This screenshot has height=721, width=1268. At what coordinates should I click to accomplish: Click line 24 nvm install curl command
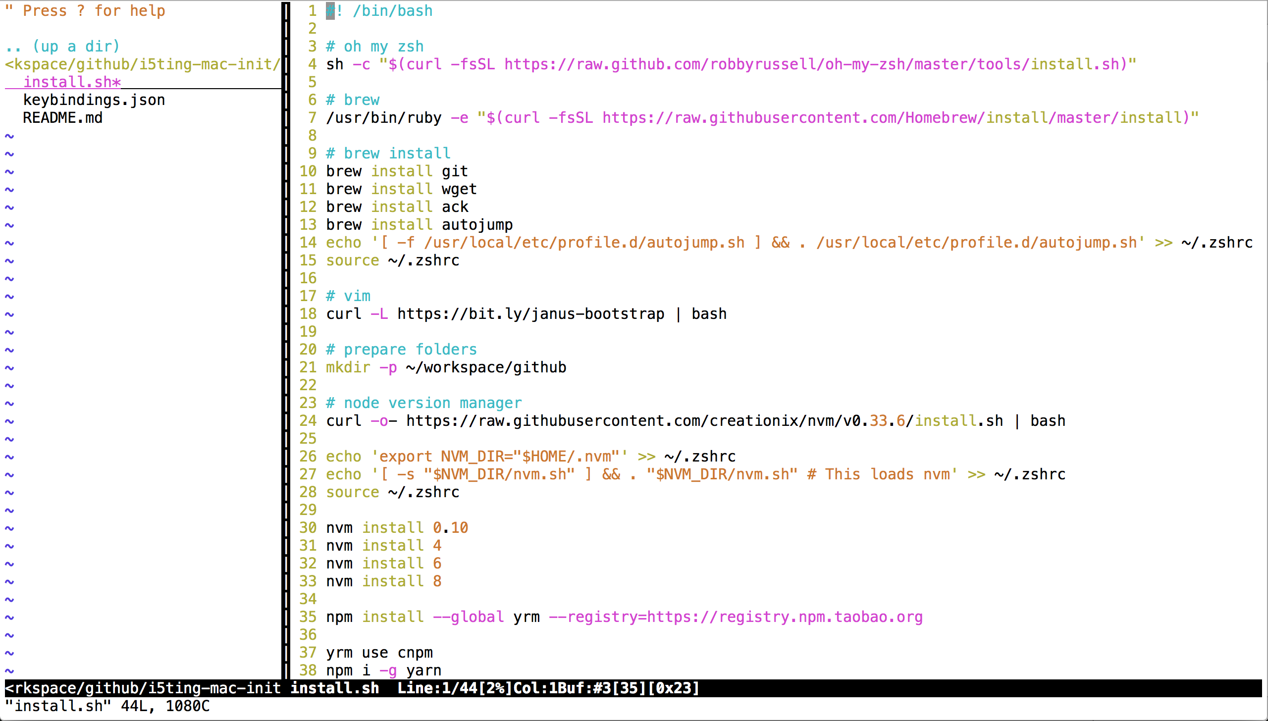click(x=696, y=420)
